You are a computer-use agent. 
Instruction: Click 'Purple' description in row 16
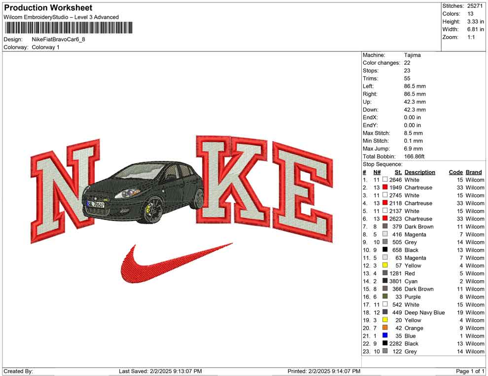point(413,297)
